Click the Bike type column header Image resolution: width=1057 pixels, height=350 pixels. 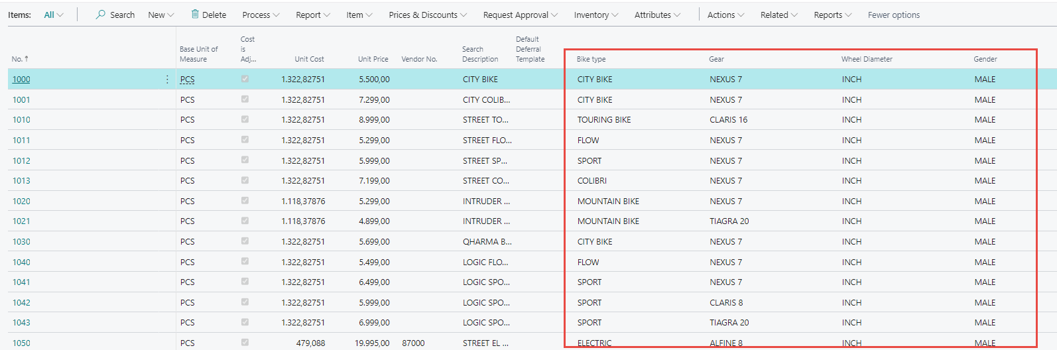(591, 59)
